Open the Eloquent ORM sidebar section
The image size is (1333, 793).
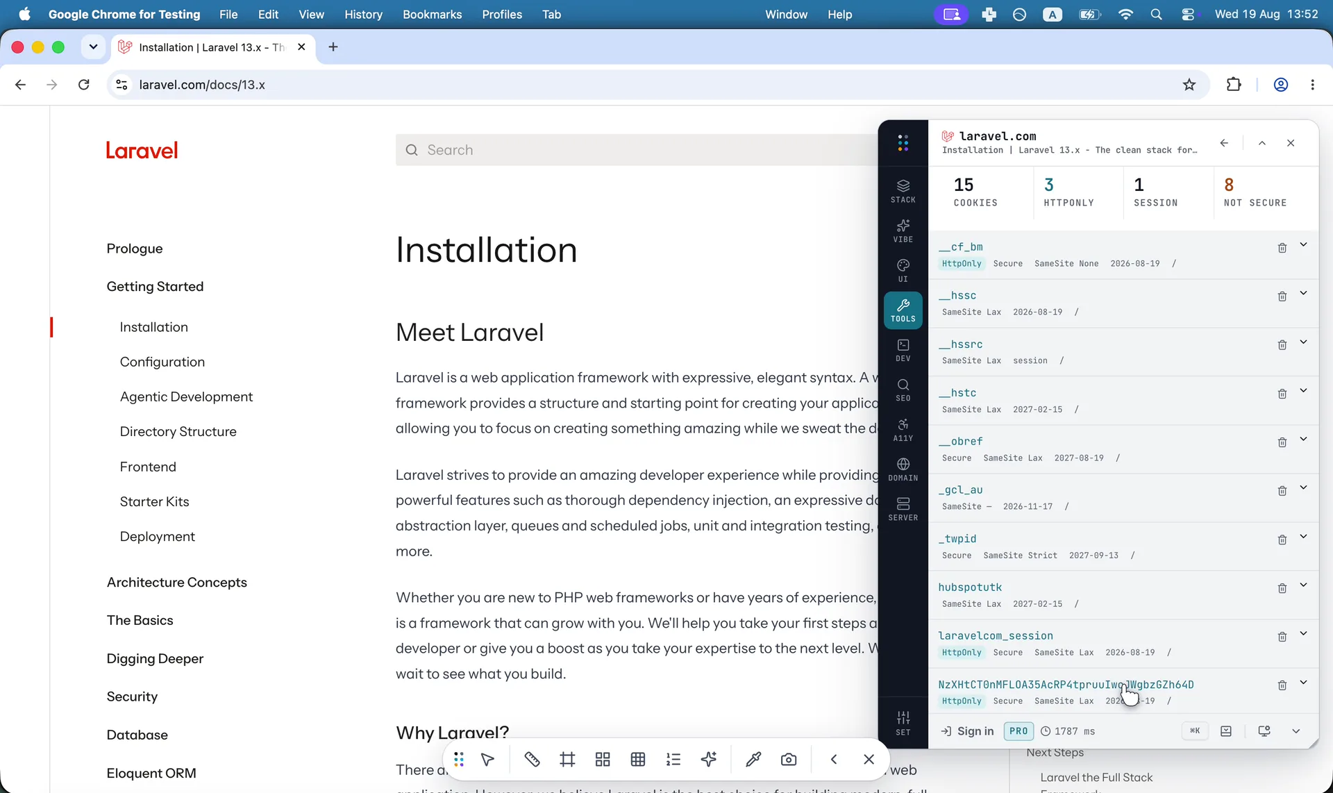tap(151, 773)
